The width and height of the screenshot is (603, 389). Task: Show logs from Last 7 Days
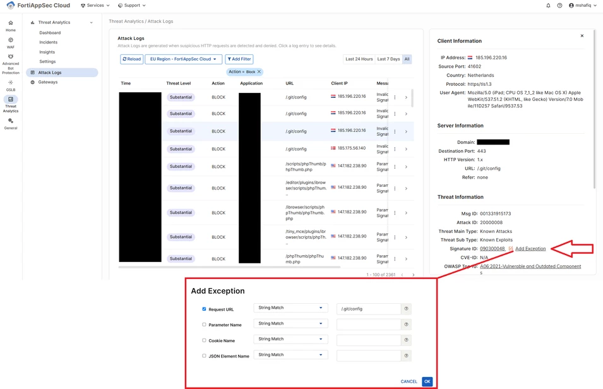point(388,59)
